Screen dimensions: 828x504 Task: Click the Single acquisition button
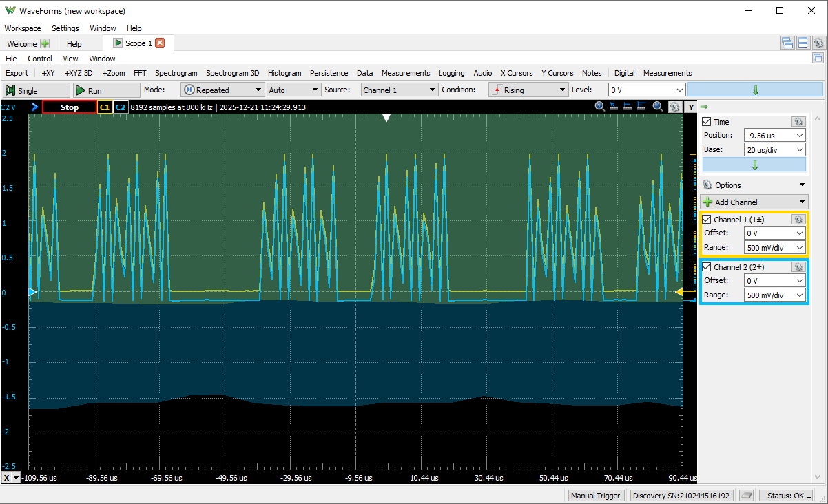pyautogui.click(x=37, y=90)
